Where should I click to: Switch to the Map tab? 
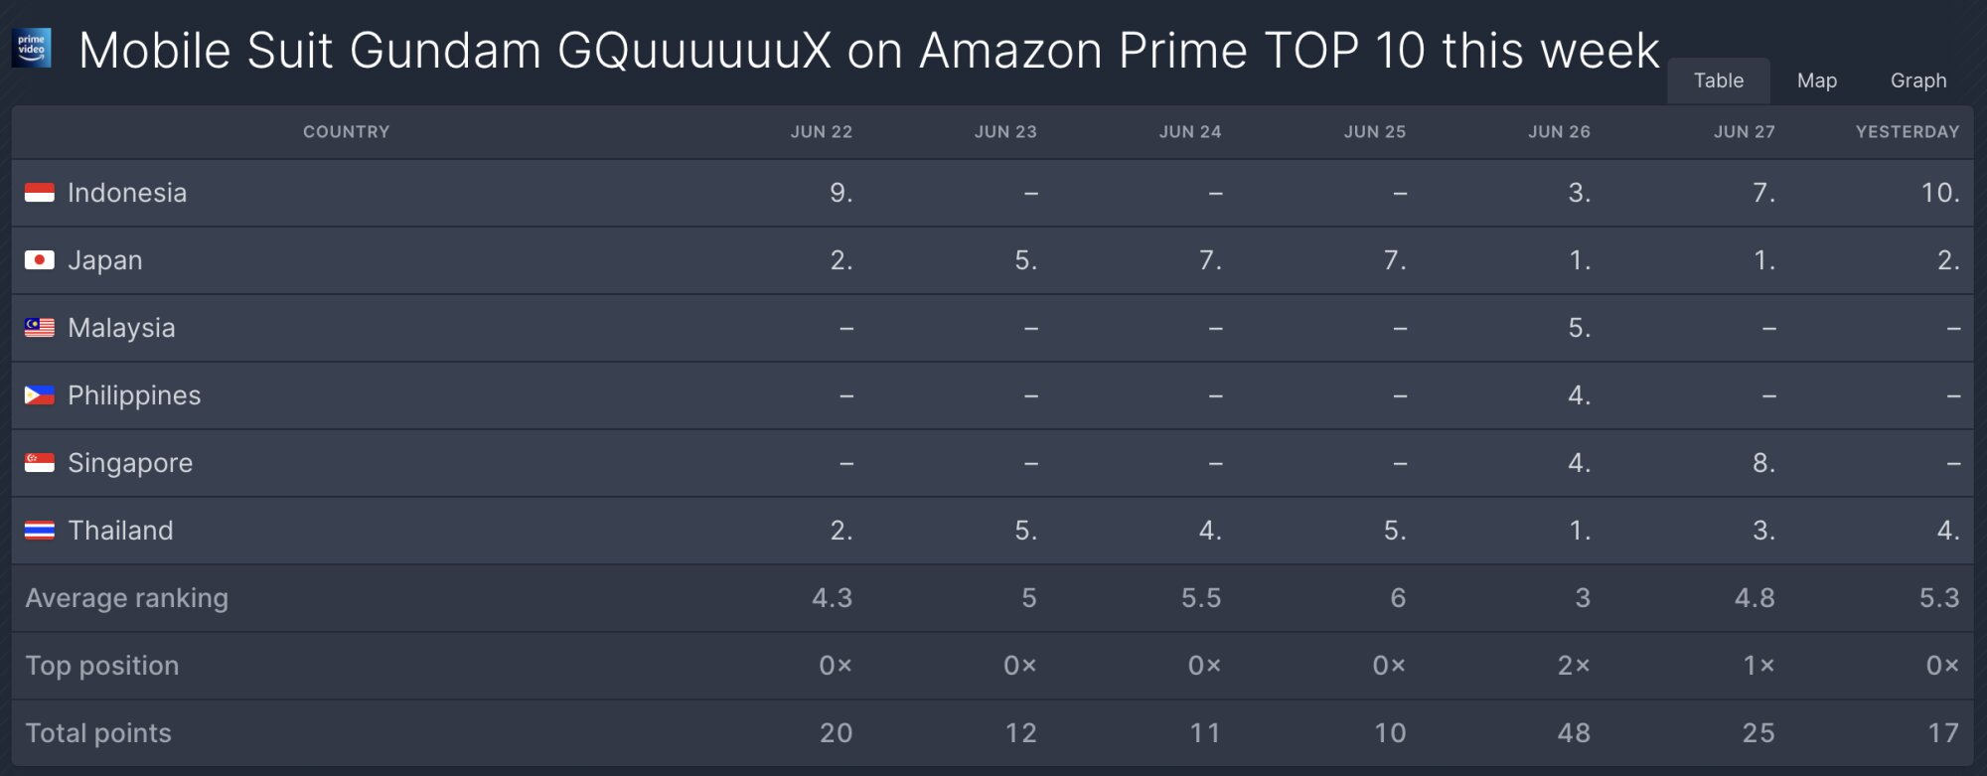tap(1817, 80)
